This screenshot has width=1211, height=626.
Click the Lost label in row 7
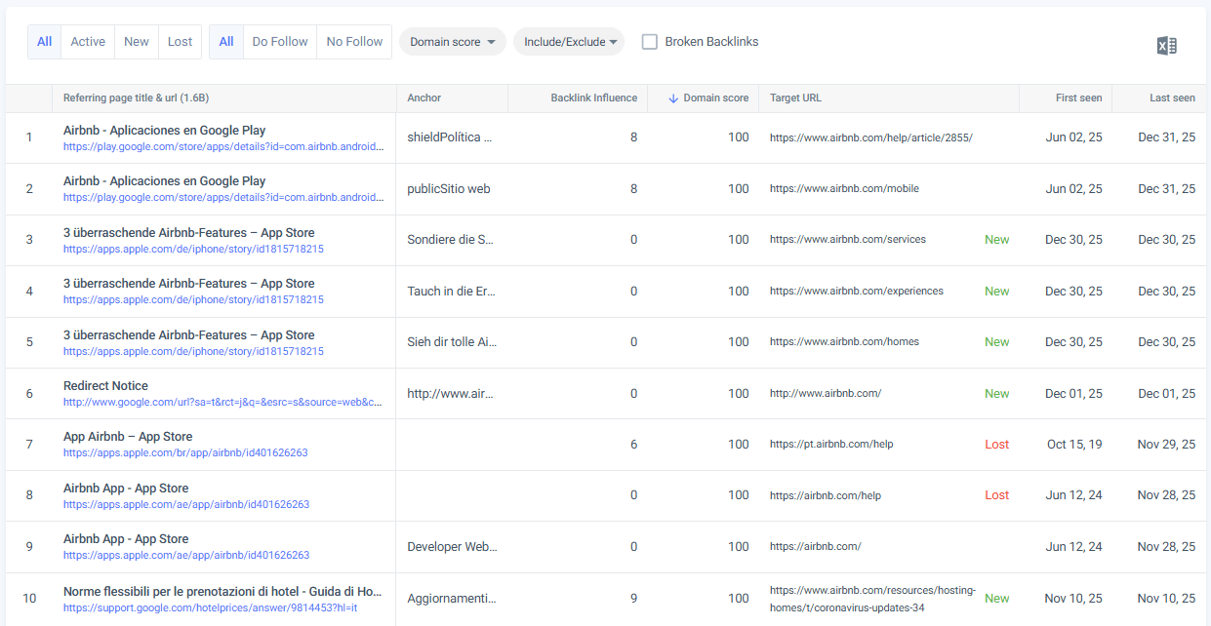(997, 445)
